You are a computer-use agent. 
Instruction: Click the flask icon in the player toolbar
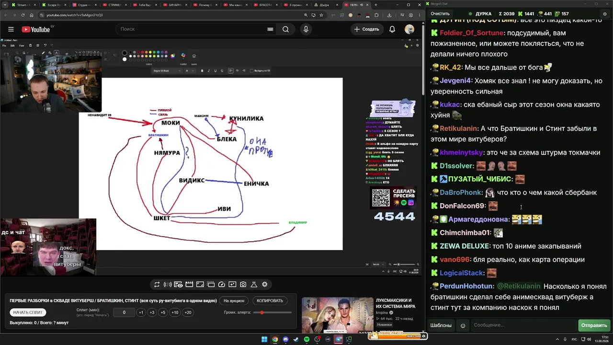click(254, 285)
